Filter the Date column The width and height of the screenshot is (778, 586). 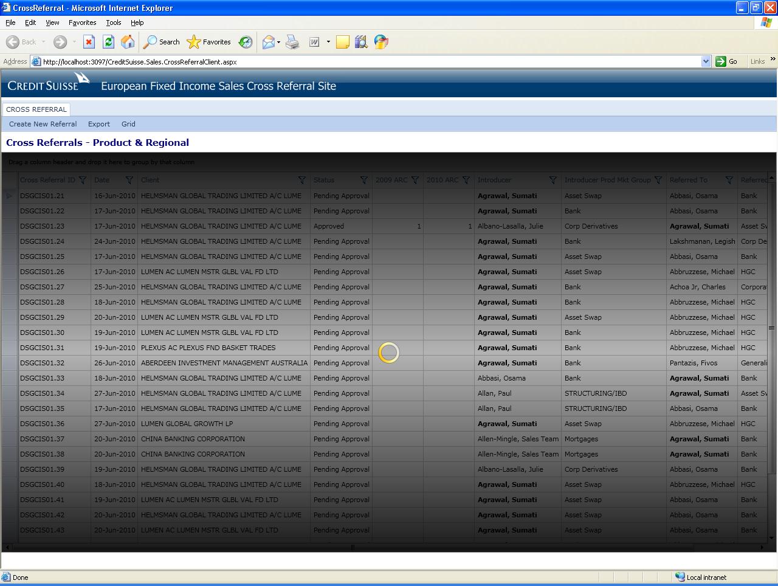(x=129, y=180)
